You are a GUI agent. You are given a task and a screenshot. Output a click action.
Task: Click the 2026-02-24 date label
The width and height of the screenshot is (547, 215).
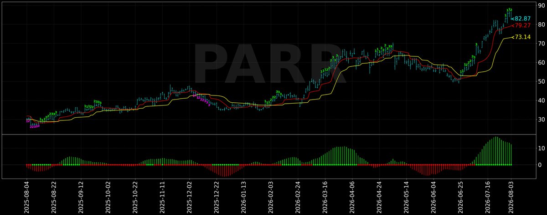pyautogui.click(x=298, y=197)
